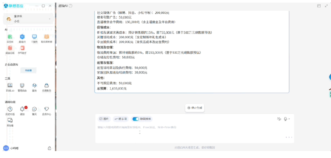Expand the 量子位 account dropdown
The height and width of the screenshot is (158, 331).
(x=49, y=19)
